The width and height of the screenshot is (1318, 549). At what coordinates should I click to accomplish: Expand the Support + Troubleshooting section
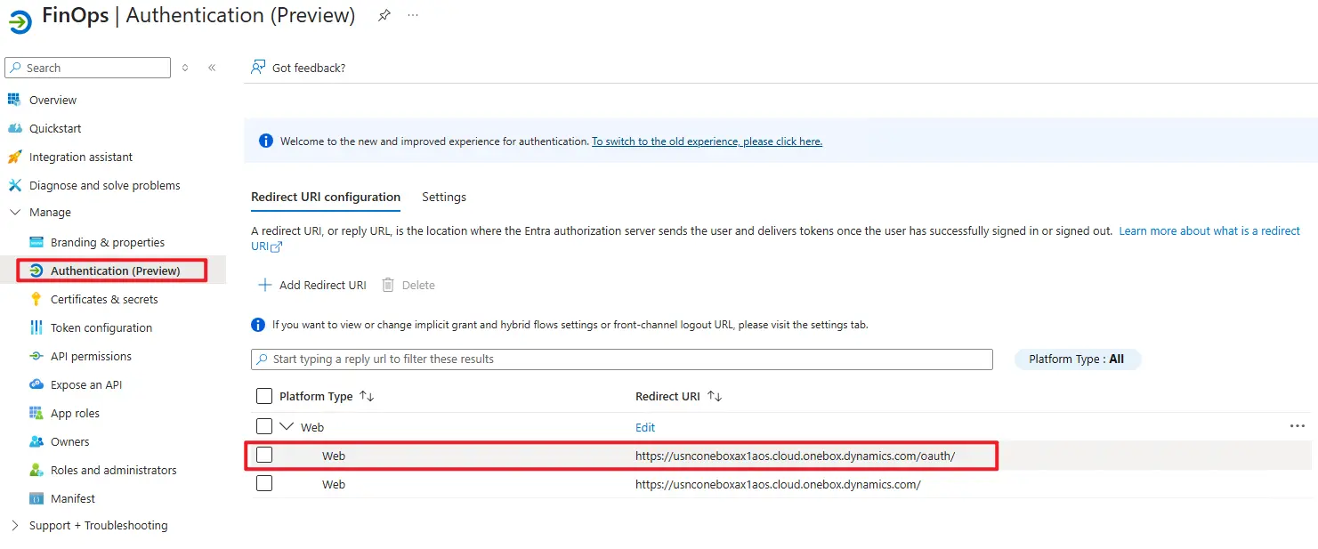pyautogui.click(x=14, y=525)
